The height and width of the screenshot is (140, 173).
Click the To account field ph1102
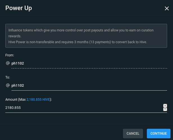tap(89, 86)
